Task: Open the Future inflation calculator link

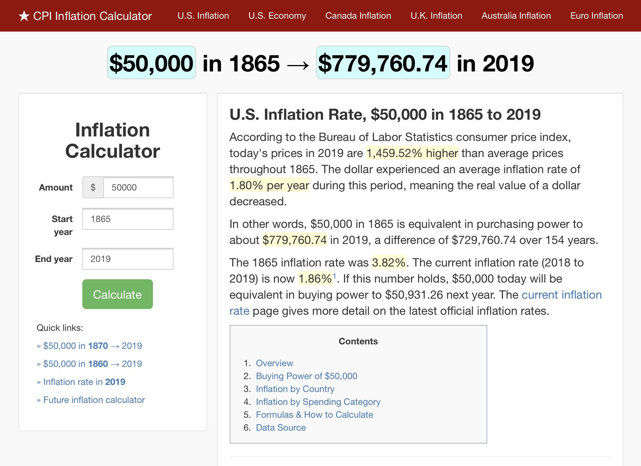Action: (94, 400)
